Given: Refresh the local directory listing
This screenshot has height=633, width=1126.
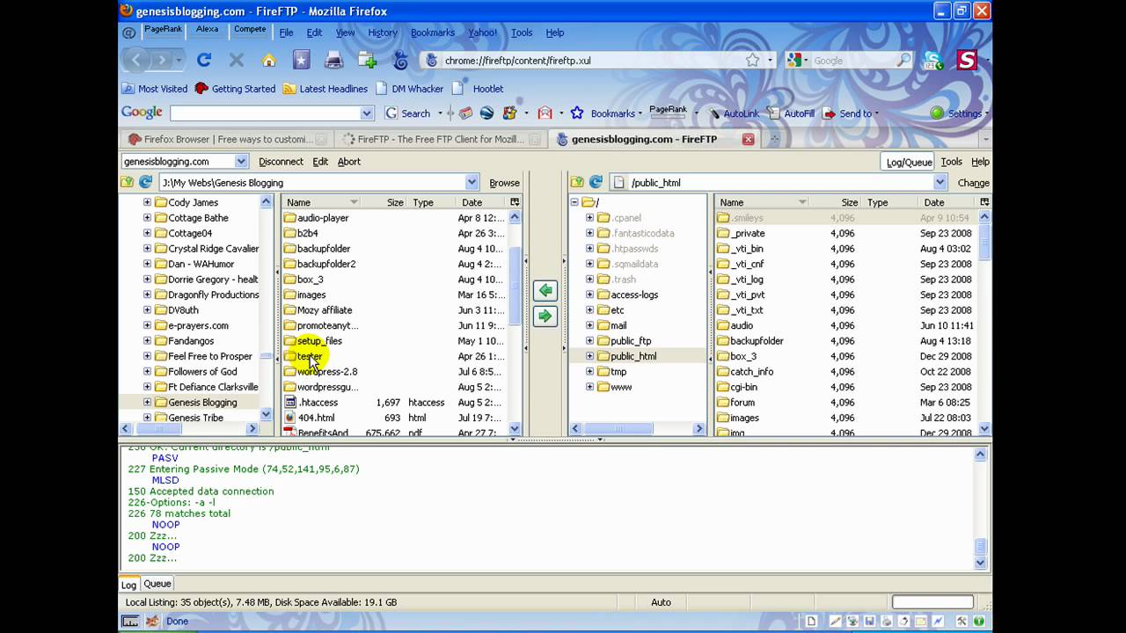Looking at the screenshot, I should click(x=146, y=182).
